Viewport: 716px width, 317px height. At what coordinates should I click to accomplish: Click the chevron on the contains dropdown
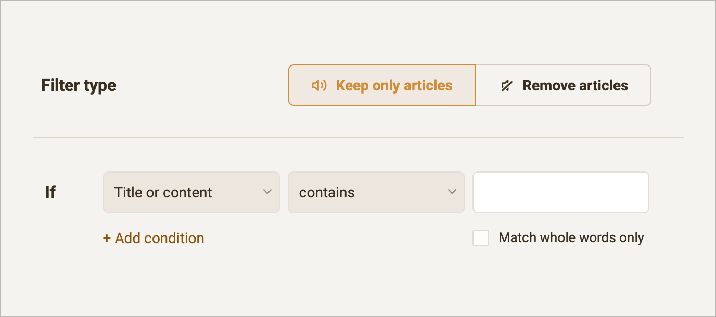pos(452,192)
